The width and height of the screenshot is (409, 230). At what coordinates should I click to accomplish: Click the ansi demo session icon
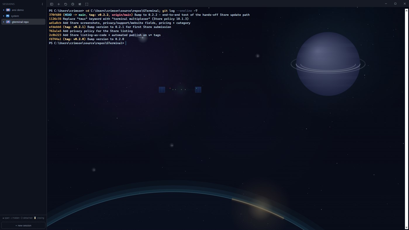8,10
